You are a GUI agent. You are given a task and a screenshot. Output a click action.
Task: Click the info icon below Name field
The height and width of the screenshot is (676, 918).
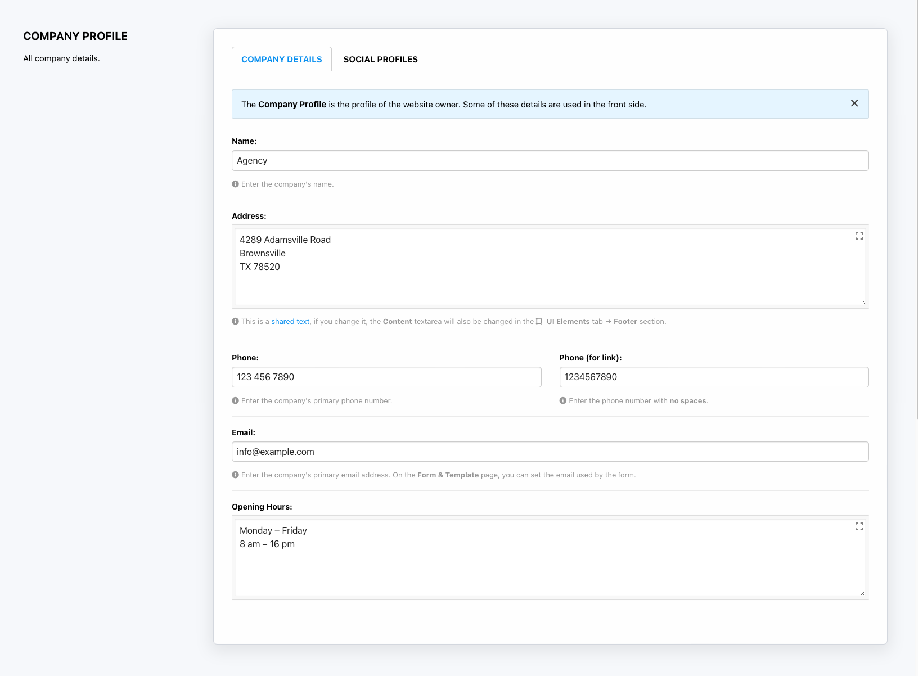pyautogui.click(x=235, y=184)
